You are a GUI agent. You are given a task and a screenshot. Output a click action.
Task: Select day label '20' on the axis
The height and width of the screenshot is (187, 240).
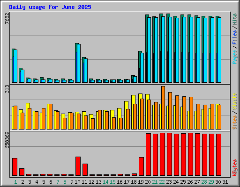(x=148, y=182)
